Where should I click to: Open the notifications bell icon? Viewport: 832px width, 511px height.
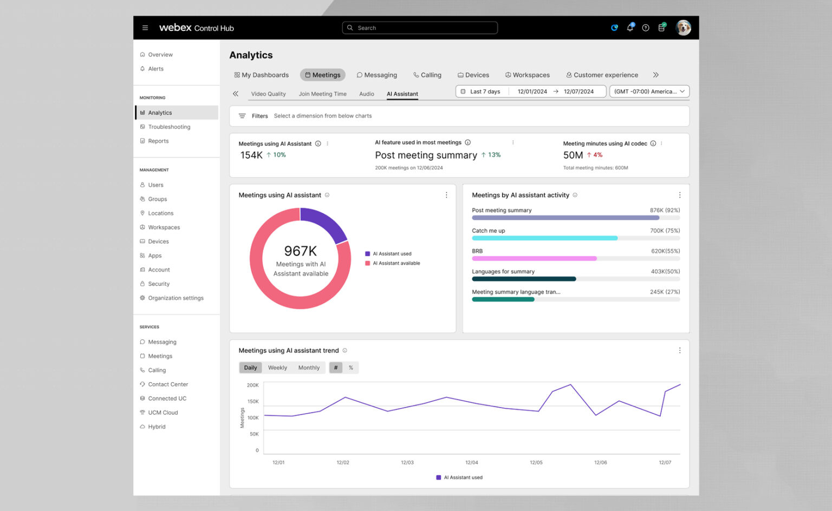630,28
